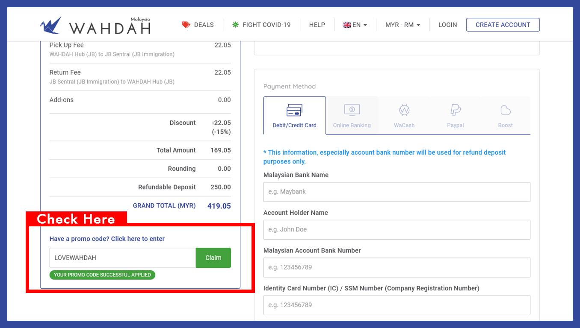Switch to the Boost tab label
The width and height of the screenshot is (580, 328).
coord(506,125)
